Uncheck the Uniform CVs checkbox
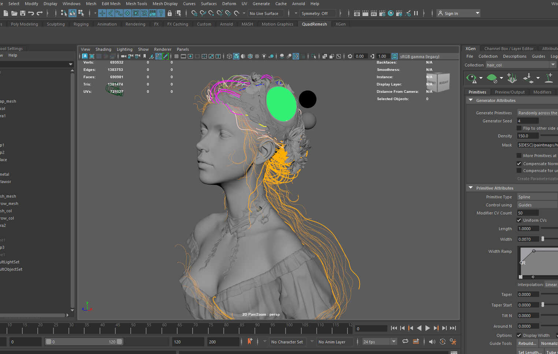Screen dimensions: 558x354 coord(519,220)
